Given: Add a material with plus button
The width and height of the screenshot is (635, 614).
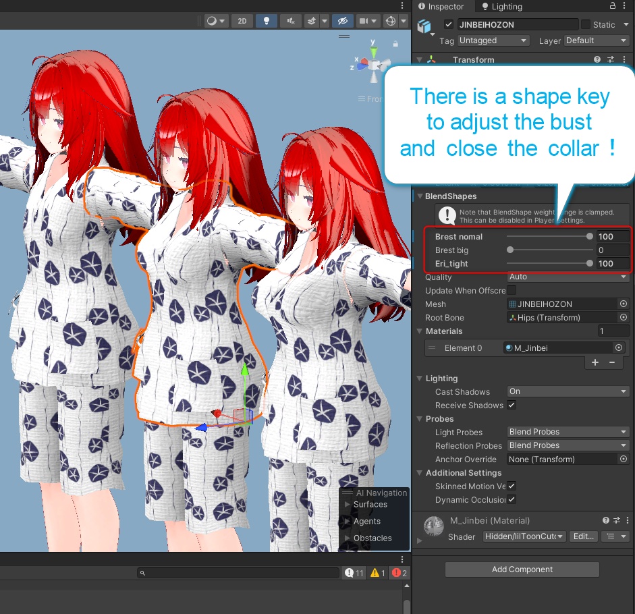Looking at the screenshot, I should 595,362.
